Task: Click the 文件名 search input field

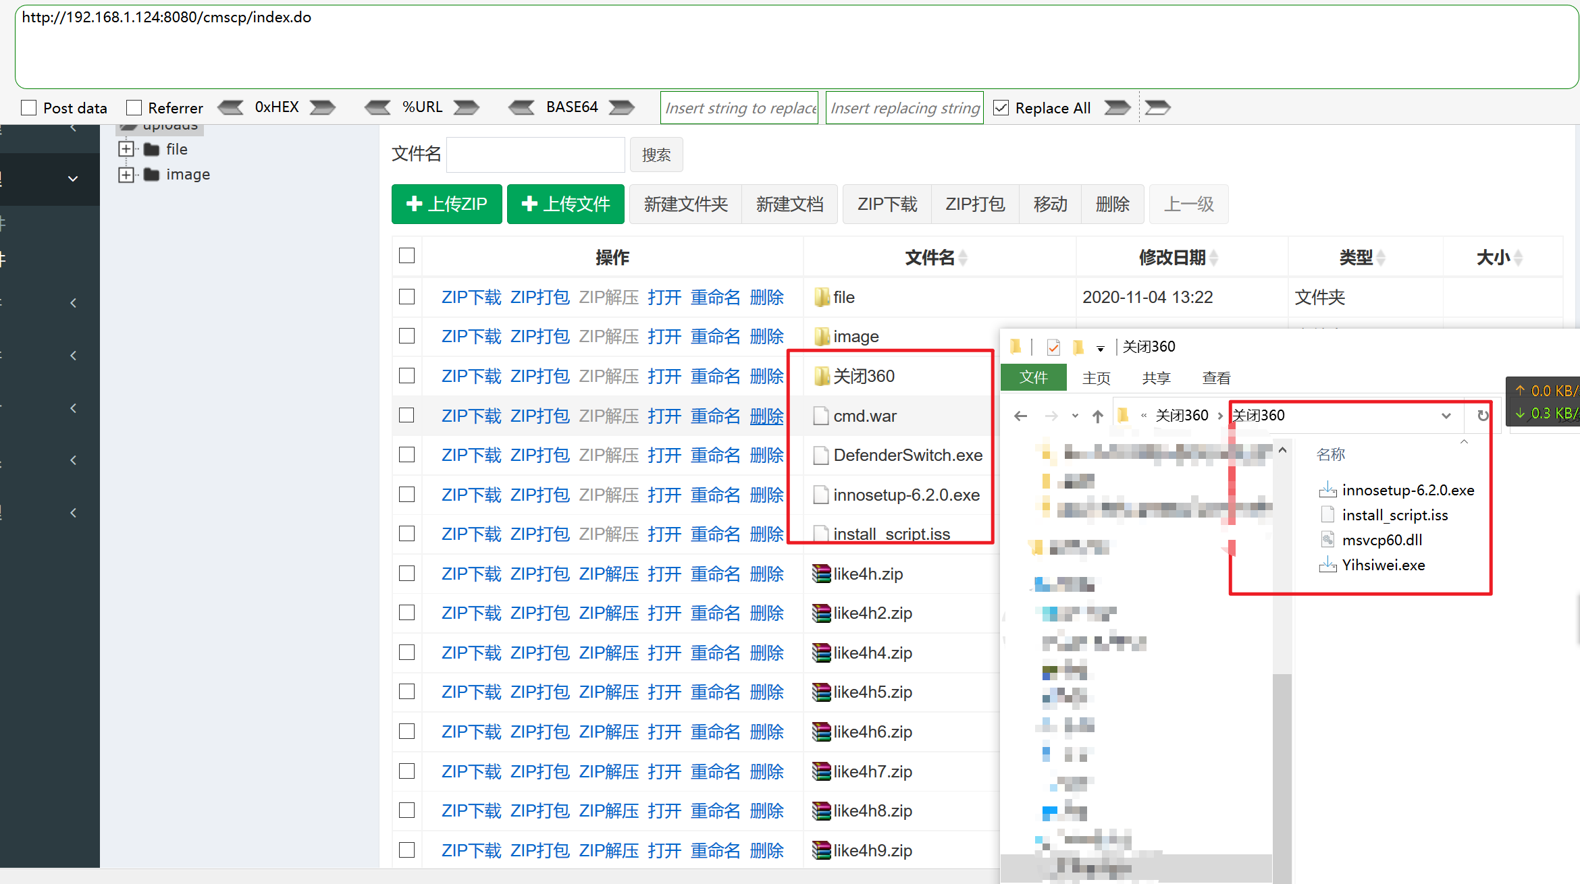Action: [535, 155]
